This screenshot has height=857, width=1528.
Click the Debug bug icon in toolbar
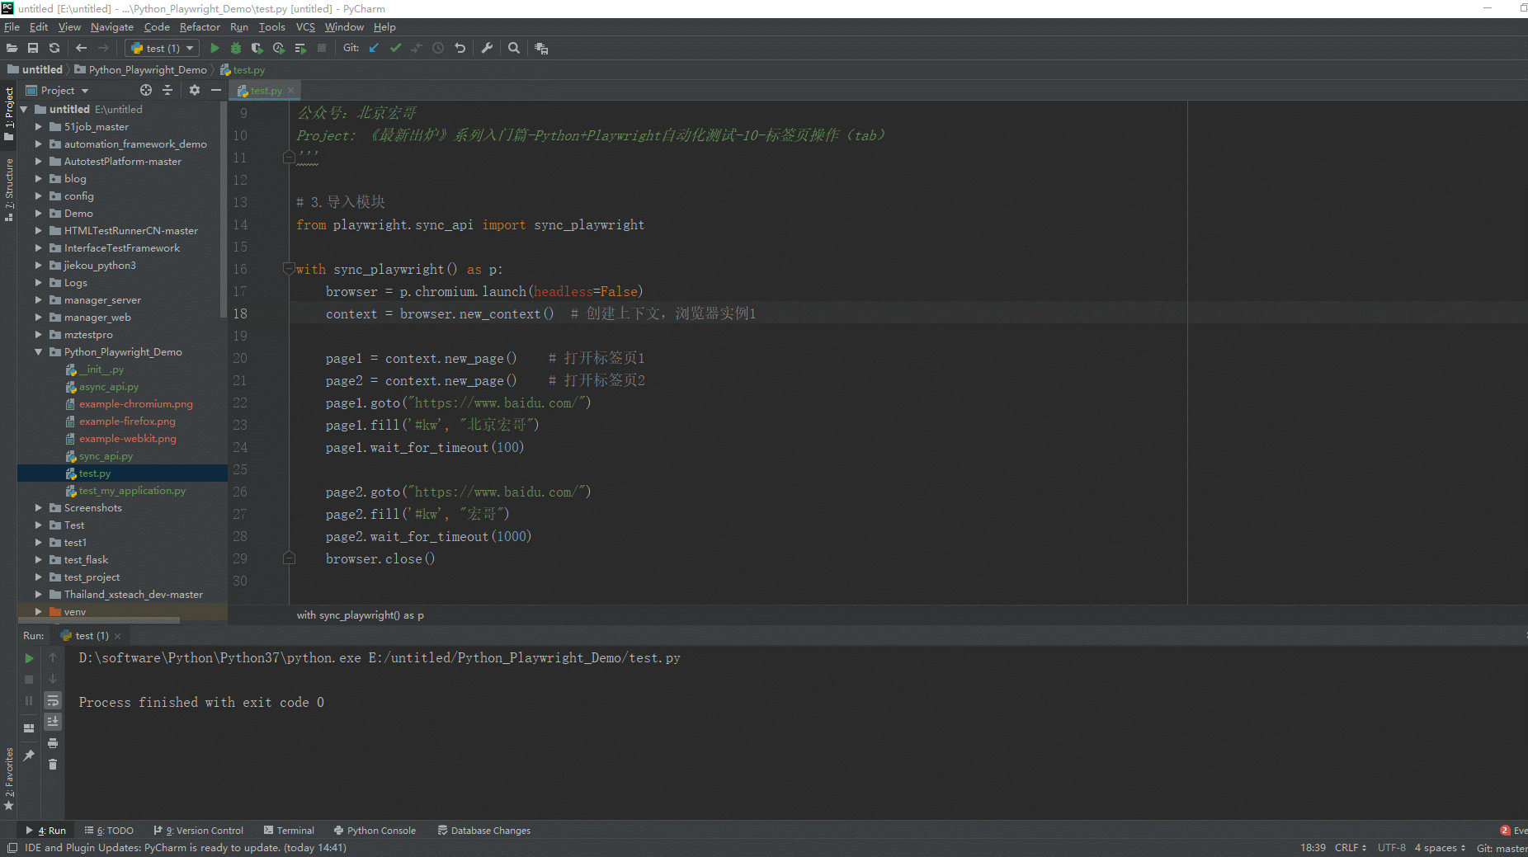(236, 49)
